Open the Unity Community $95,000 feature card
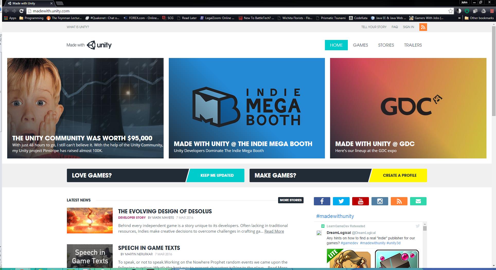The height and width of the screenshot is (270, 496). 85,108
